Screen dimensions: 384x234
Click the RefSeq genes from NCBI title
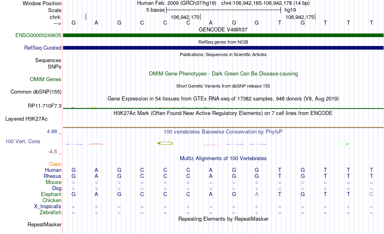(223, 42)
